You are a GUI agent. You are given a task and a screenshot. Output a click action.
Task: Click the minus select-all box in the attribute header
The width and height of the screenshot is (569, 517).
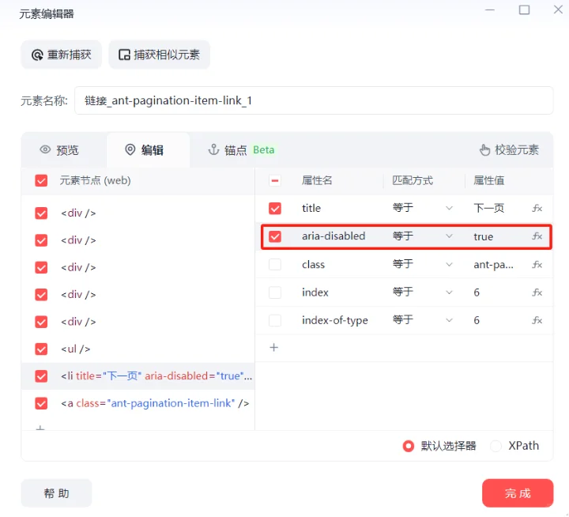[275, 180]
